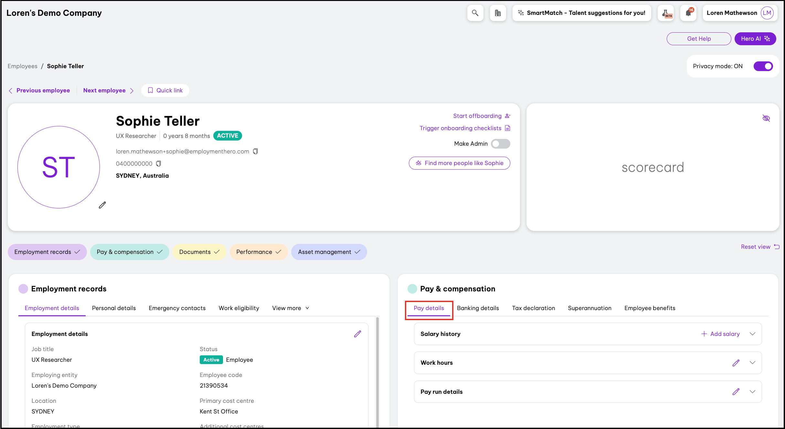Image resolution: width=785 pixels, height=429 pixels.
Task: Click the search magnifier icon
Action: (x=475, y=13)
